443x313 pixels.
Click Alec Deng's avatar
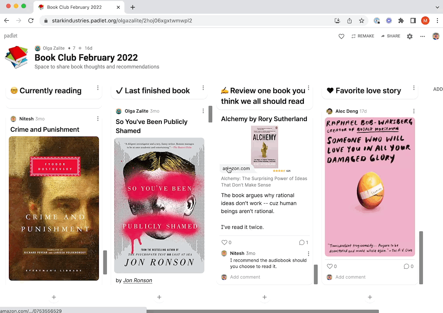pos(329,111)
